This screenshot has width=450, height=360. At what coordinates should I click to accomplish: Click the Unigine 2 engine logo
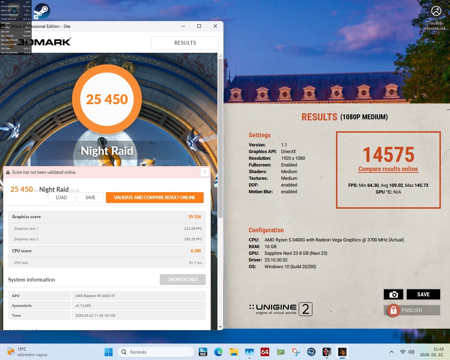280,309
